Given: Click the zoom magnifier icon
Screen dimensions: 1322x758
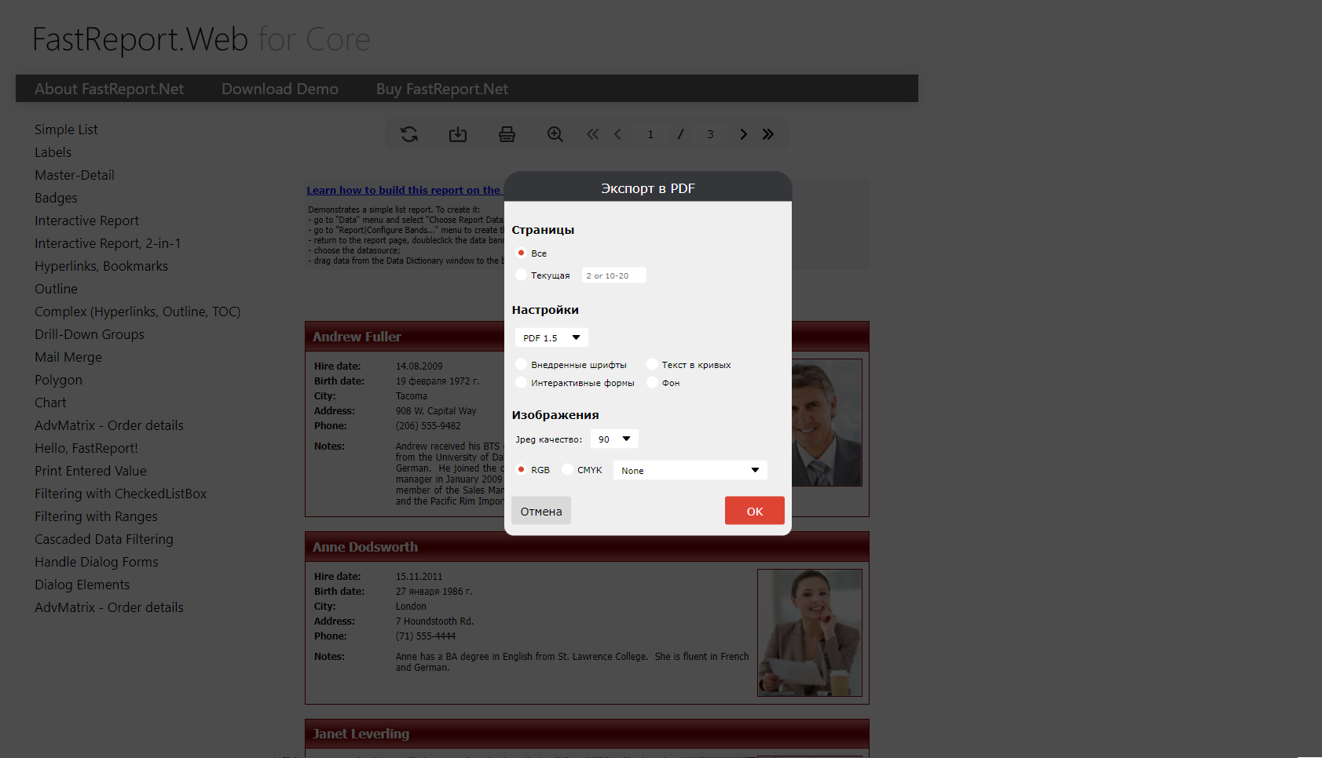Looking at the screenshot, I should click(555, 134).
